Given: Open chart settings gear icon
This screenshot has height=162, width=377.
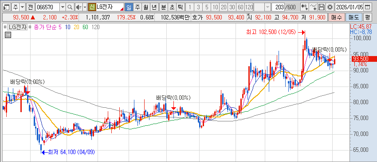Looking at the screenshot, I should pyautogui.click(x=330, y=8).
